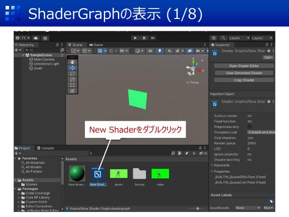Image resolution: width=289 pixels, height=217 pixels.
Task: Select the Rotate tool in scene toolbar
Action: pyautogui.click(x=72, y=73)
